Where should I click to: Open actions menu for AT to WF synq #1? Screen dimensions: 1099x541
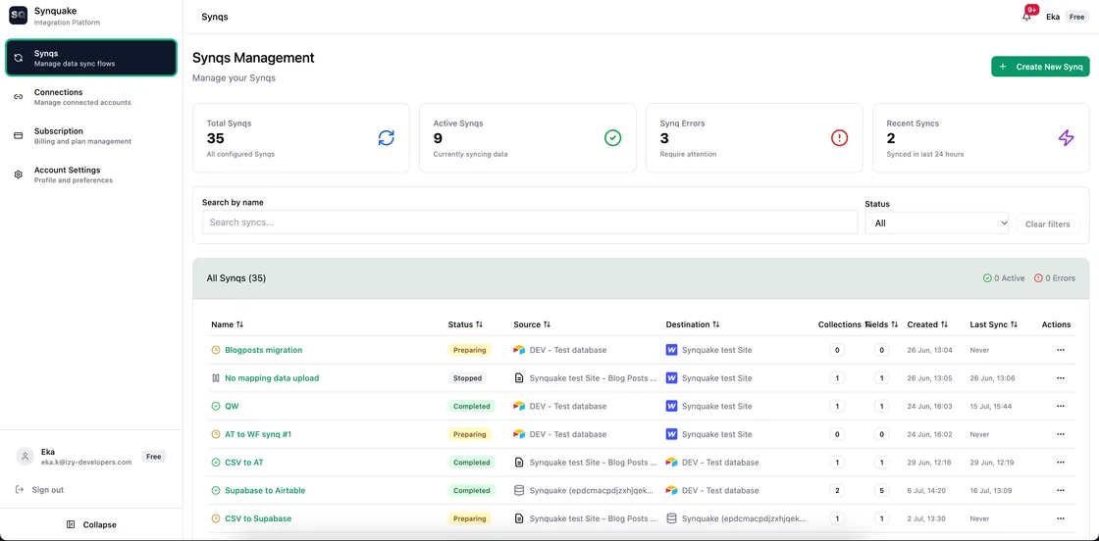(x=1061, y=434)
